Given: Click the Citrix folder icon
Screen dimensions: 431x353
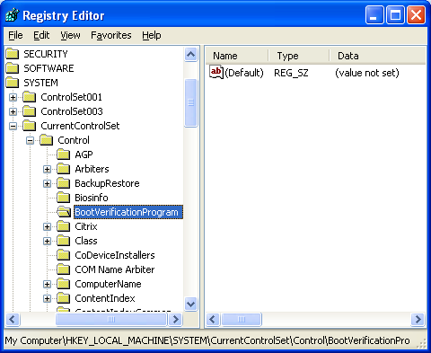Looking at the screenshot, I should coord(64,226).
